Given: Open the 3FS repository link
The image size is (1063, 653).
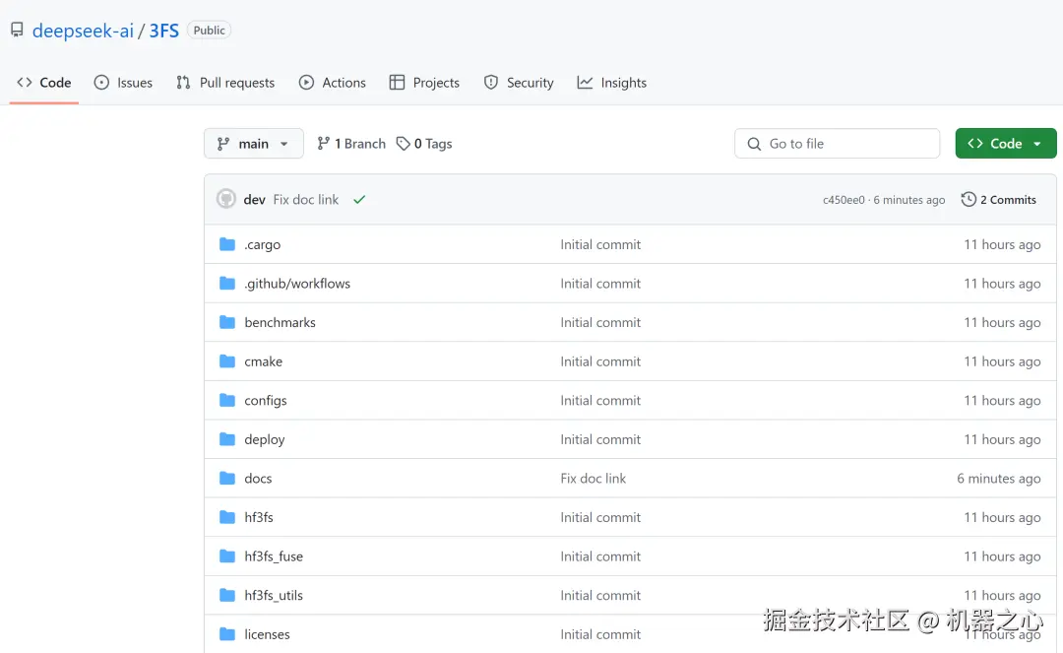Looking at the screenshot, I should [x=164, y=31].
